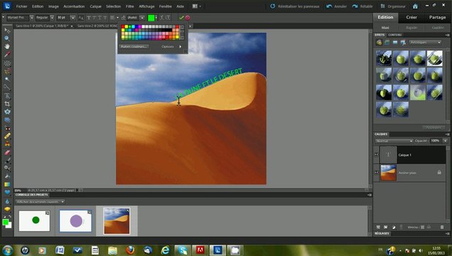Open the Afficher documents ouverts dropdown

(x=40, y=202)
